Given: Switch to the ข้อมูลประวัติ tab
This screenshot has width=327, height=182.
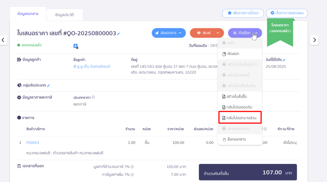Looking at the screenshot, I should click(x=65, y=15).
